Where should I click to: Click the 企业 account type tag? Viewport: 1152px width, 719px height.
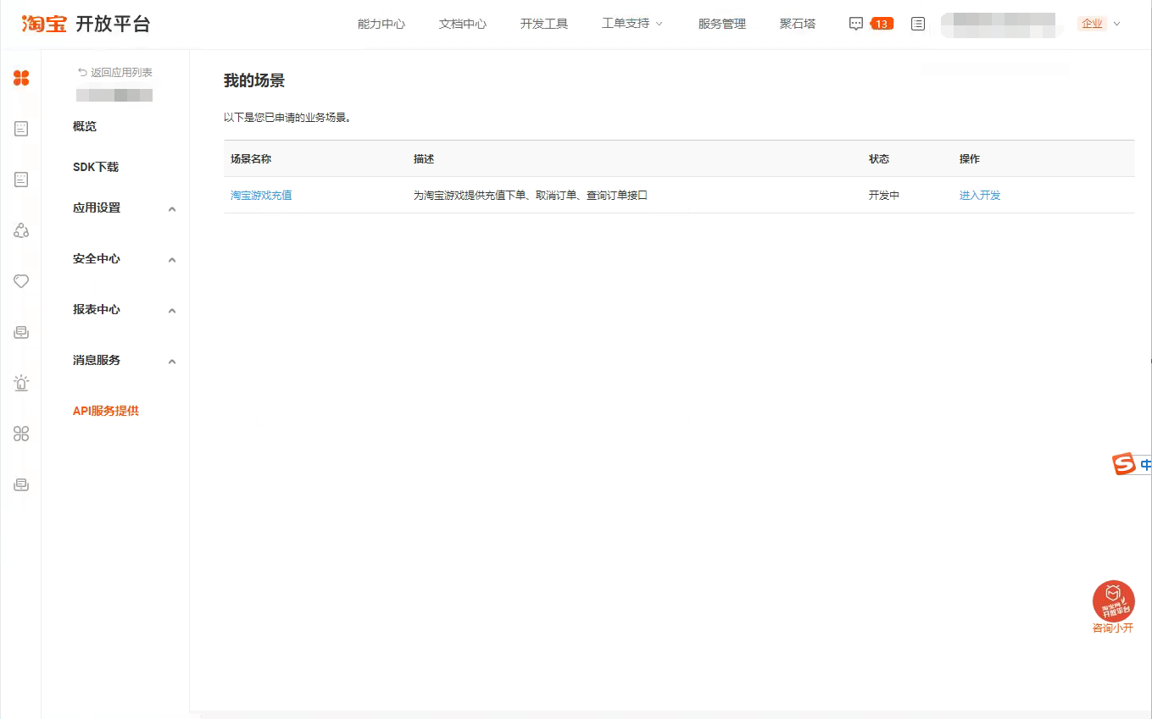(1092, 24)
